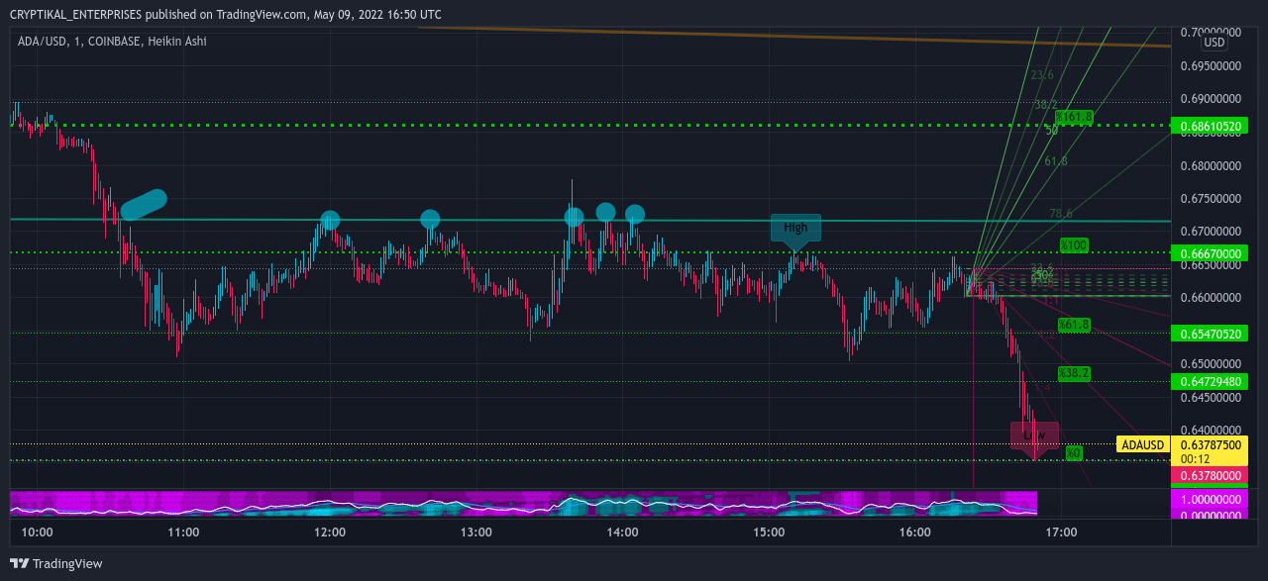Click the 78.6 fan line label

tap(1061, 213)
